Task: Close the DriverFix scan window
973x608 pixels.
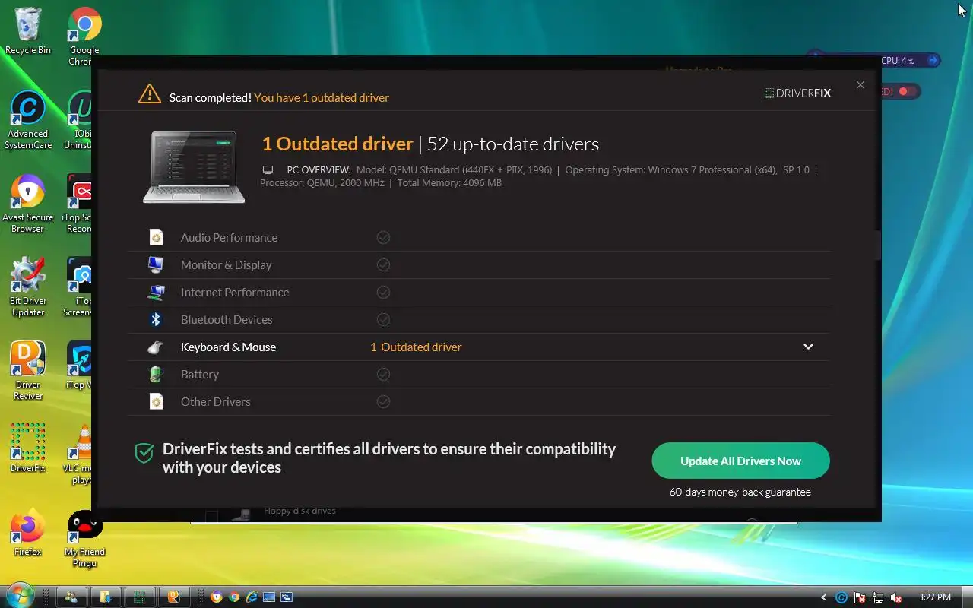Action: click(860, 85)
